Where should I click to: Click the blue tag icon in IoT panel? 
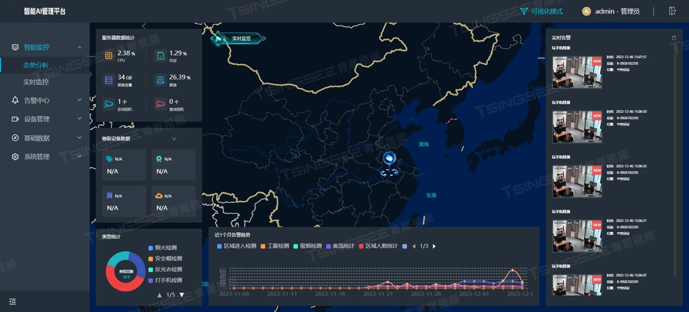[109, 159]
